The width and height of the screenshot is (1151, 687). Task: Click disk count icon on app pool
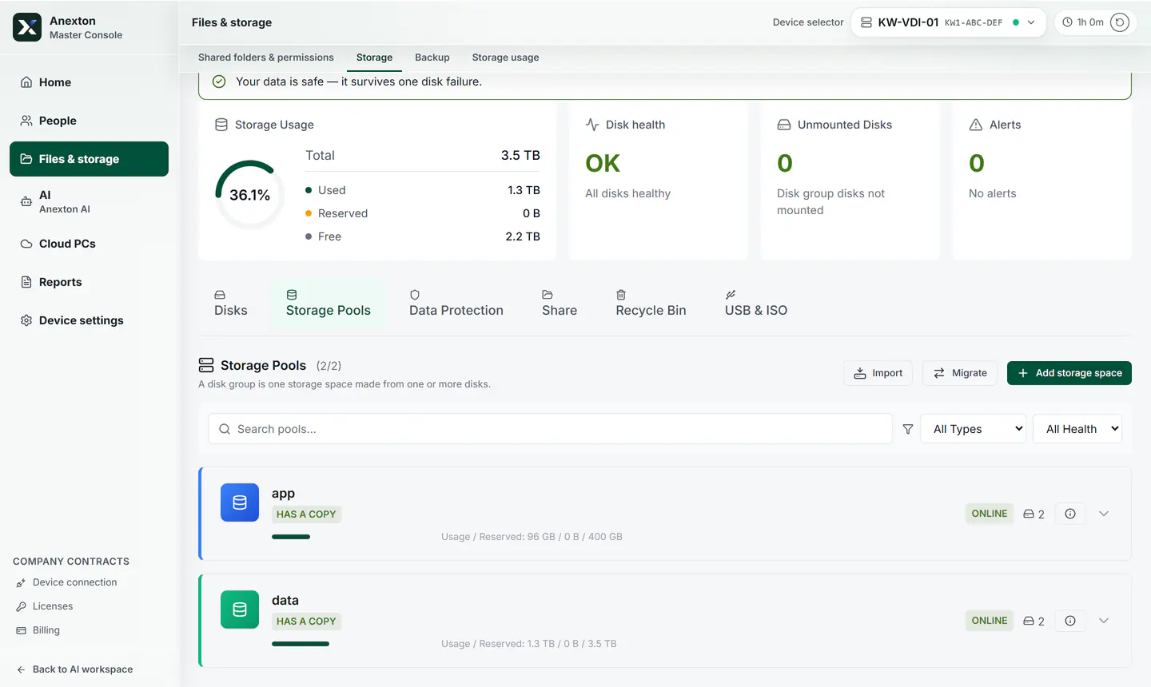click(x=1029, y=514)
